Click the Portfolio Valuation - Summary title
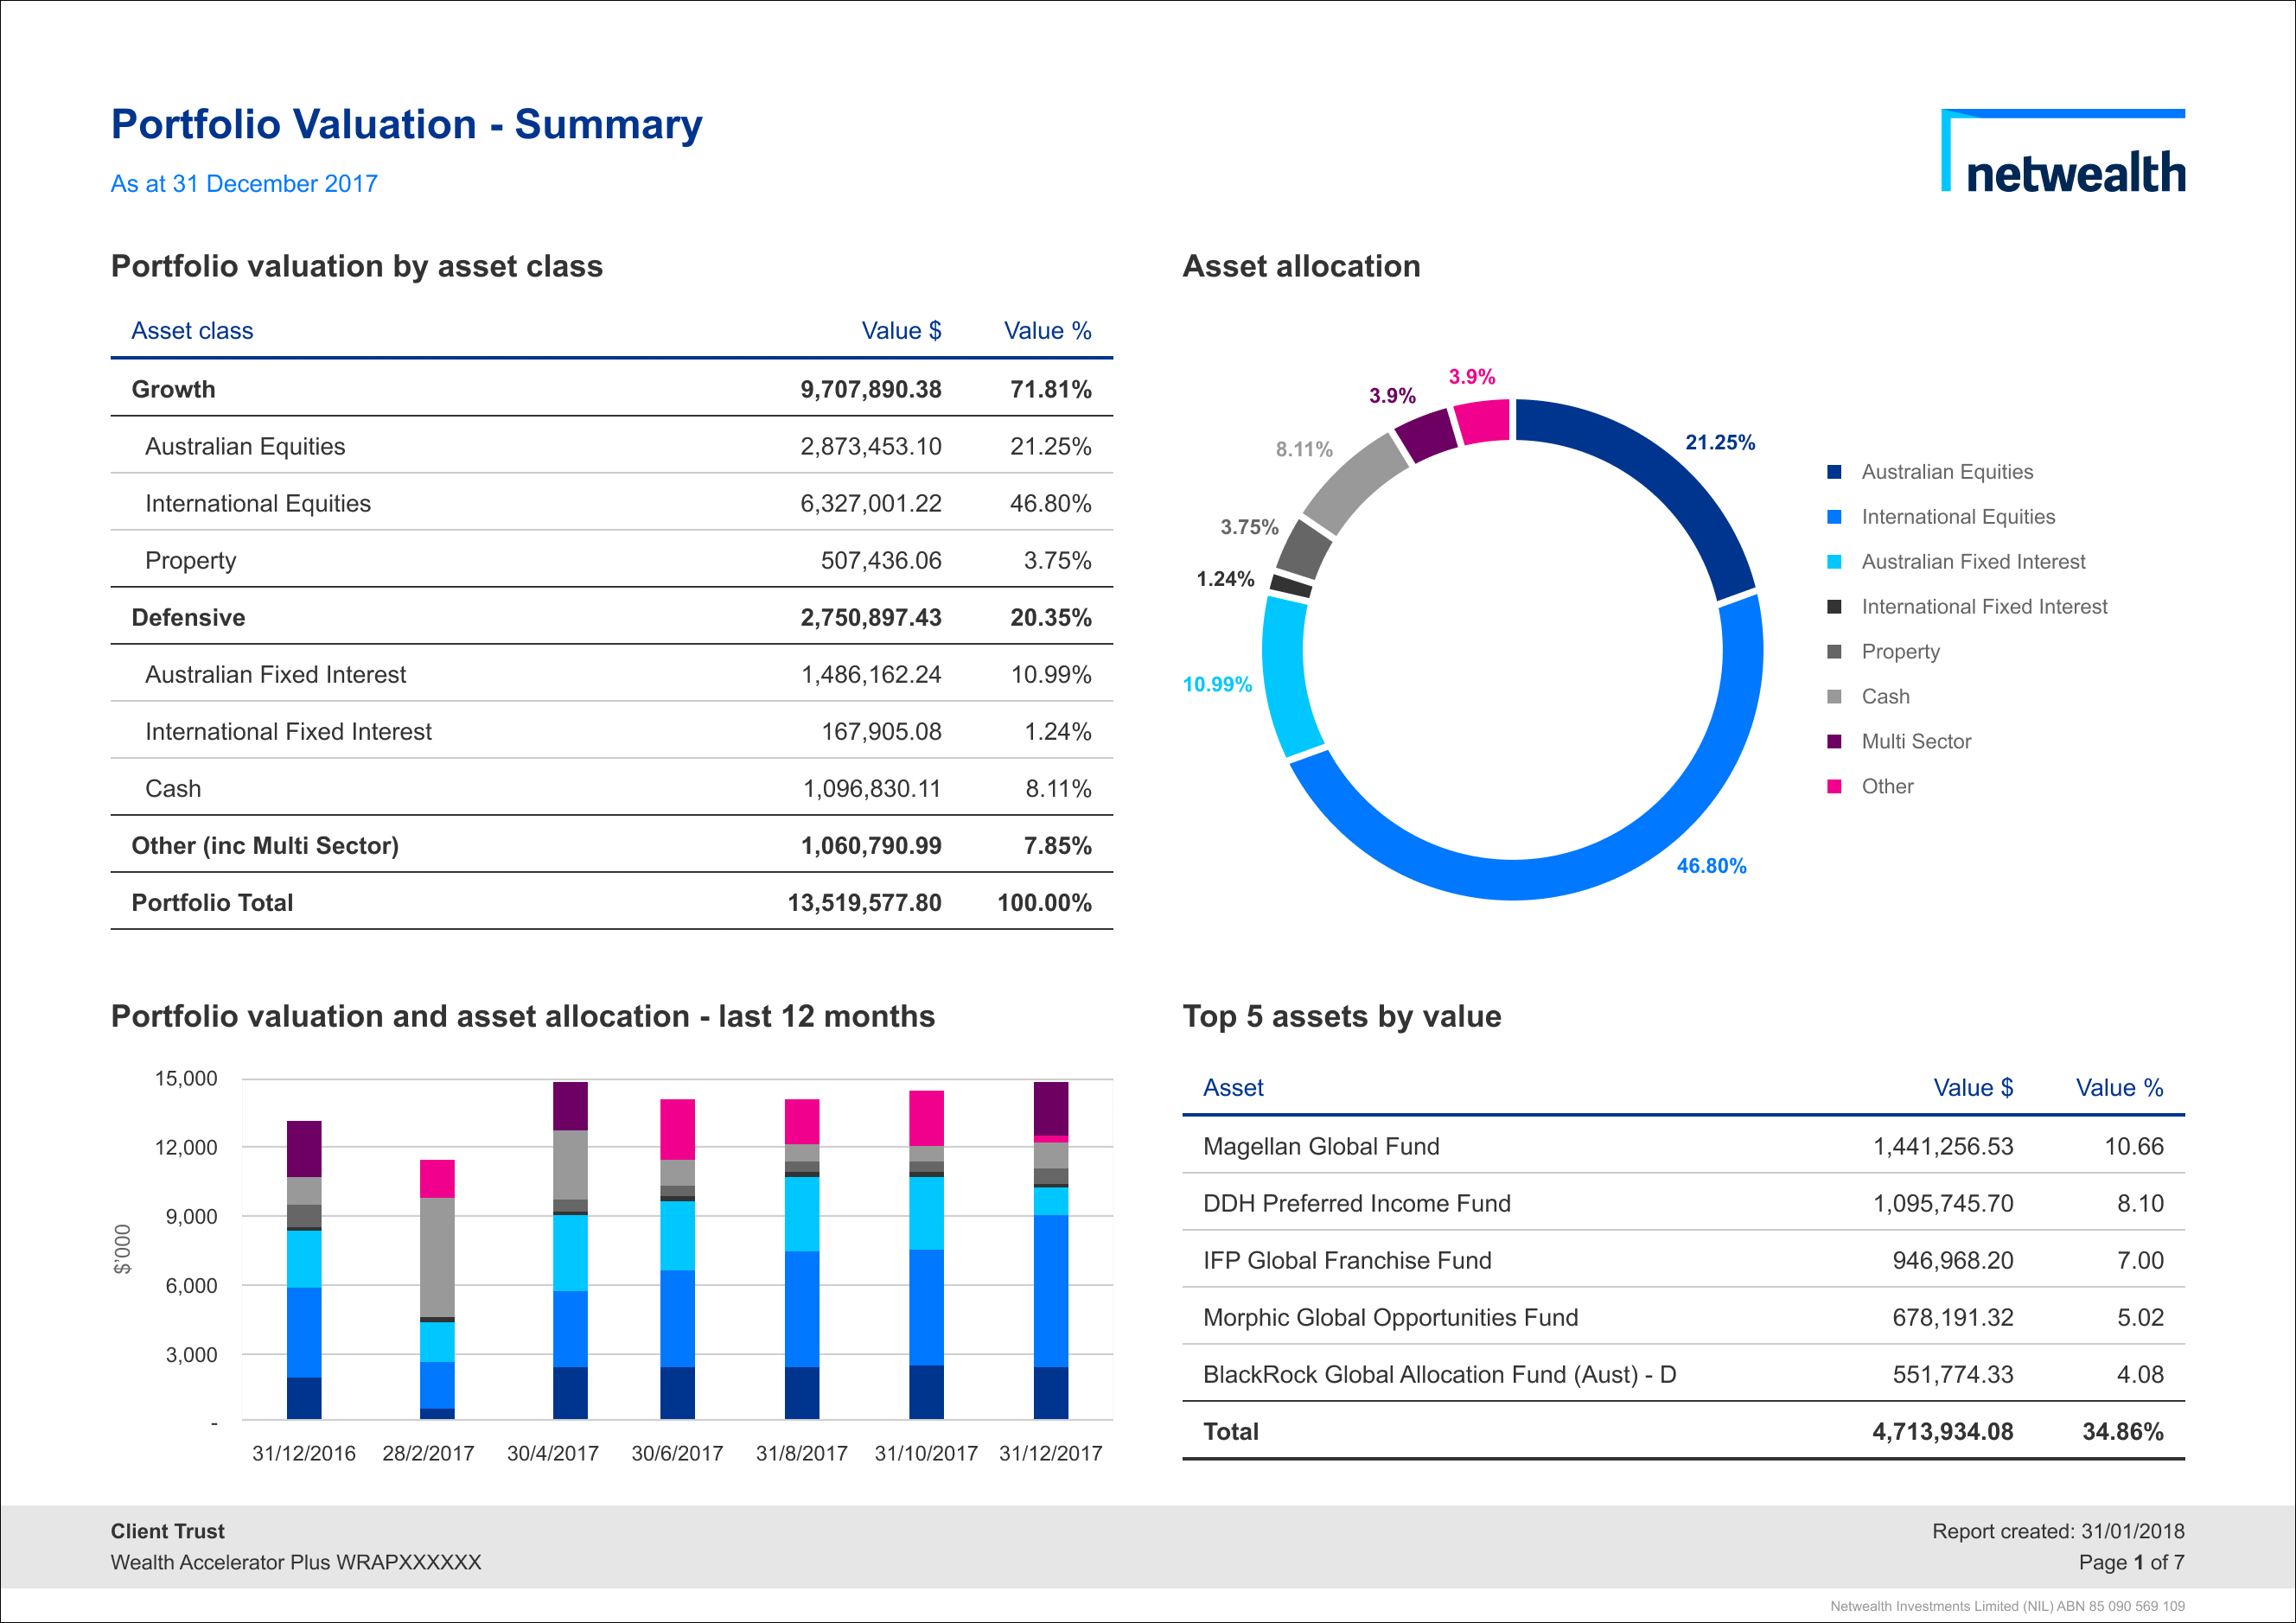This screenshot has width=2296, height=1623. (406, 125)
